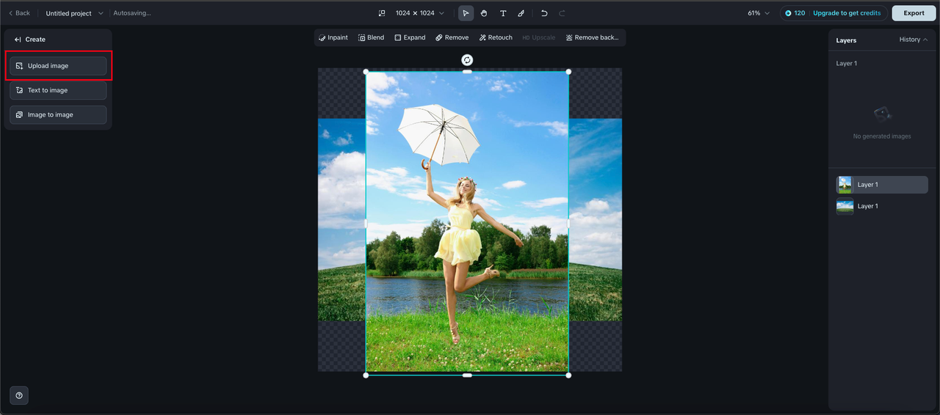Select the Text tool
The height and width of the screenshot is (415, 940).
(503, 13)
